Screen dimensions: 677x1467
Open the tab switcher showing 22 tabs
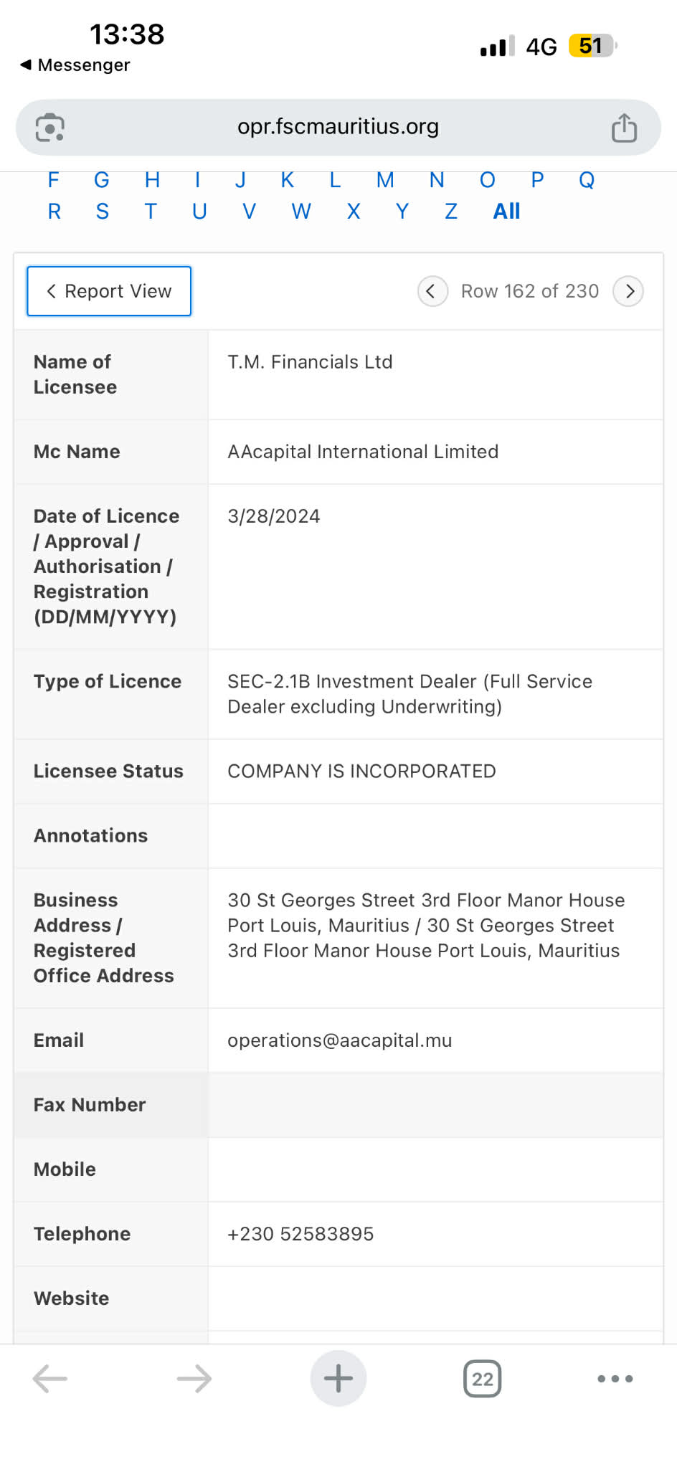483,1379
